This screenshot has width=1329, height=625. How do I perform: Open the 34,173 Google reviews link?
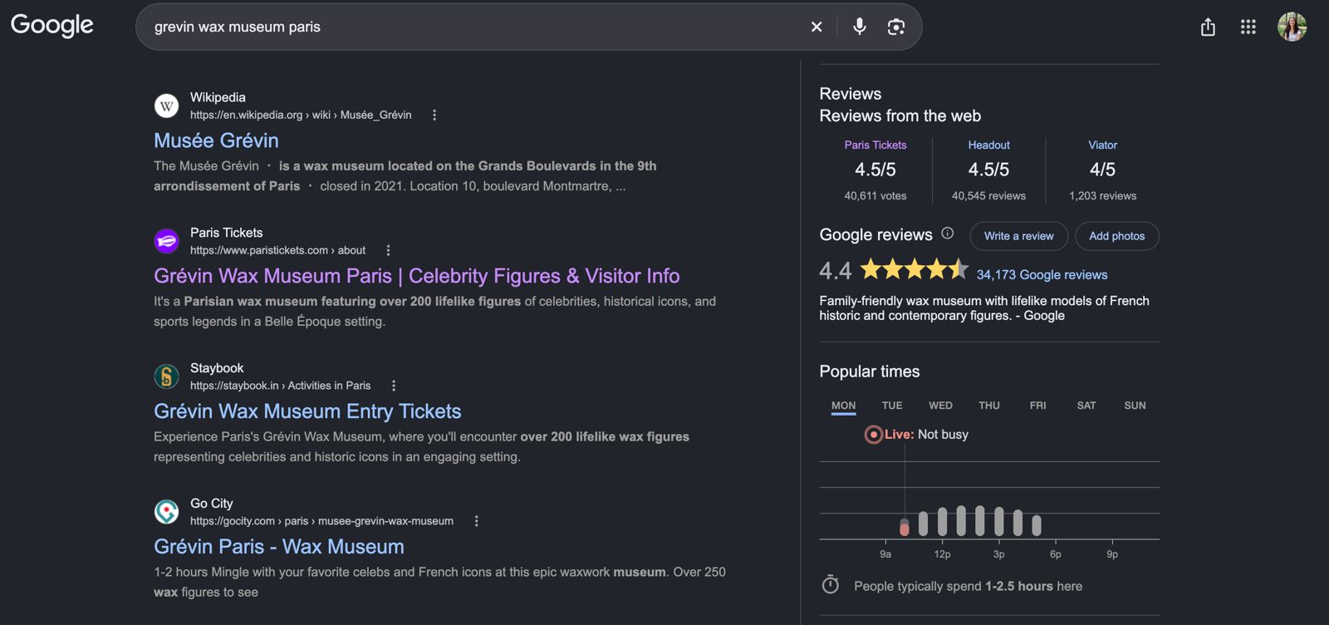(x=1042, y=275)
